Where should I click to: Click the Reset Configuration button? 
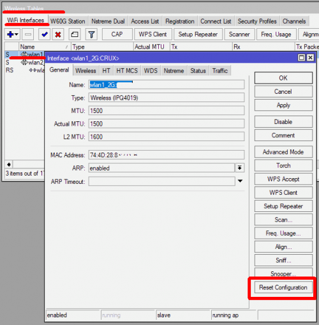(283, 287)
